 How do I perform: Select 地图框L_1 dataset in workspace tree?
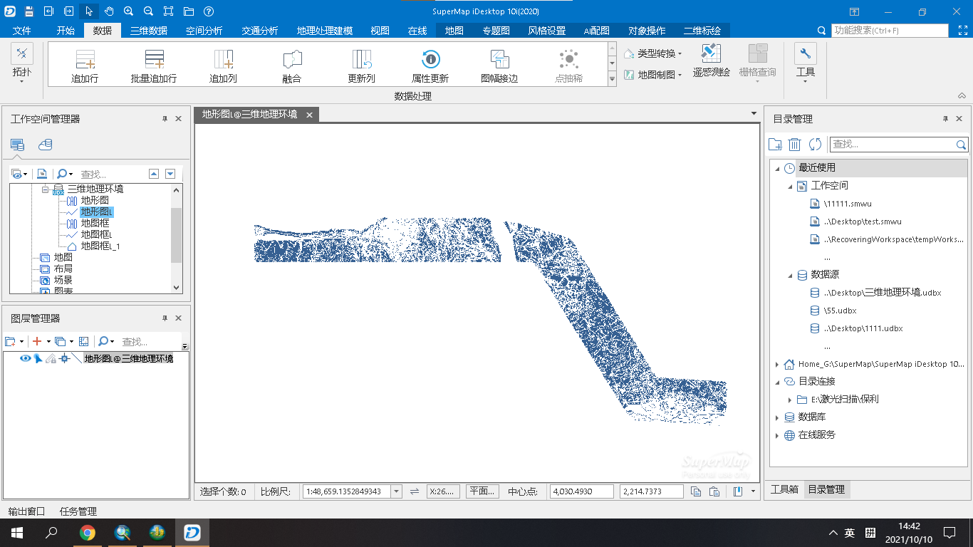click(x=100, y=246)
